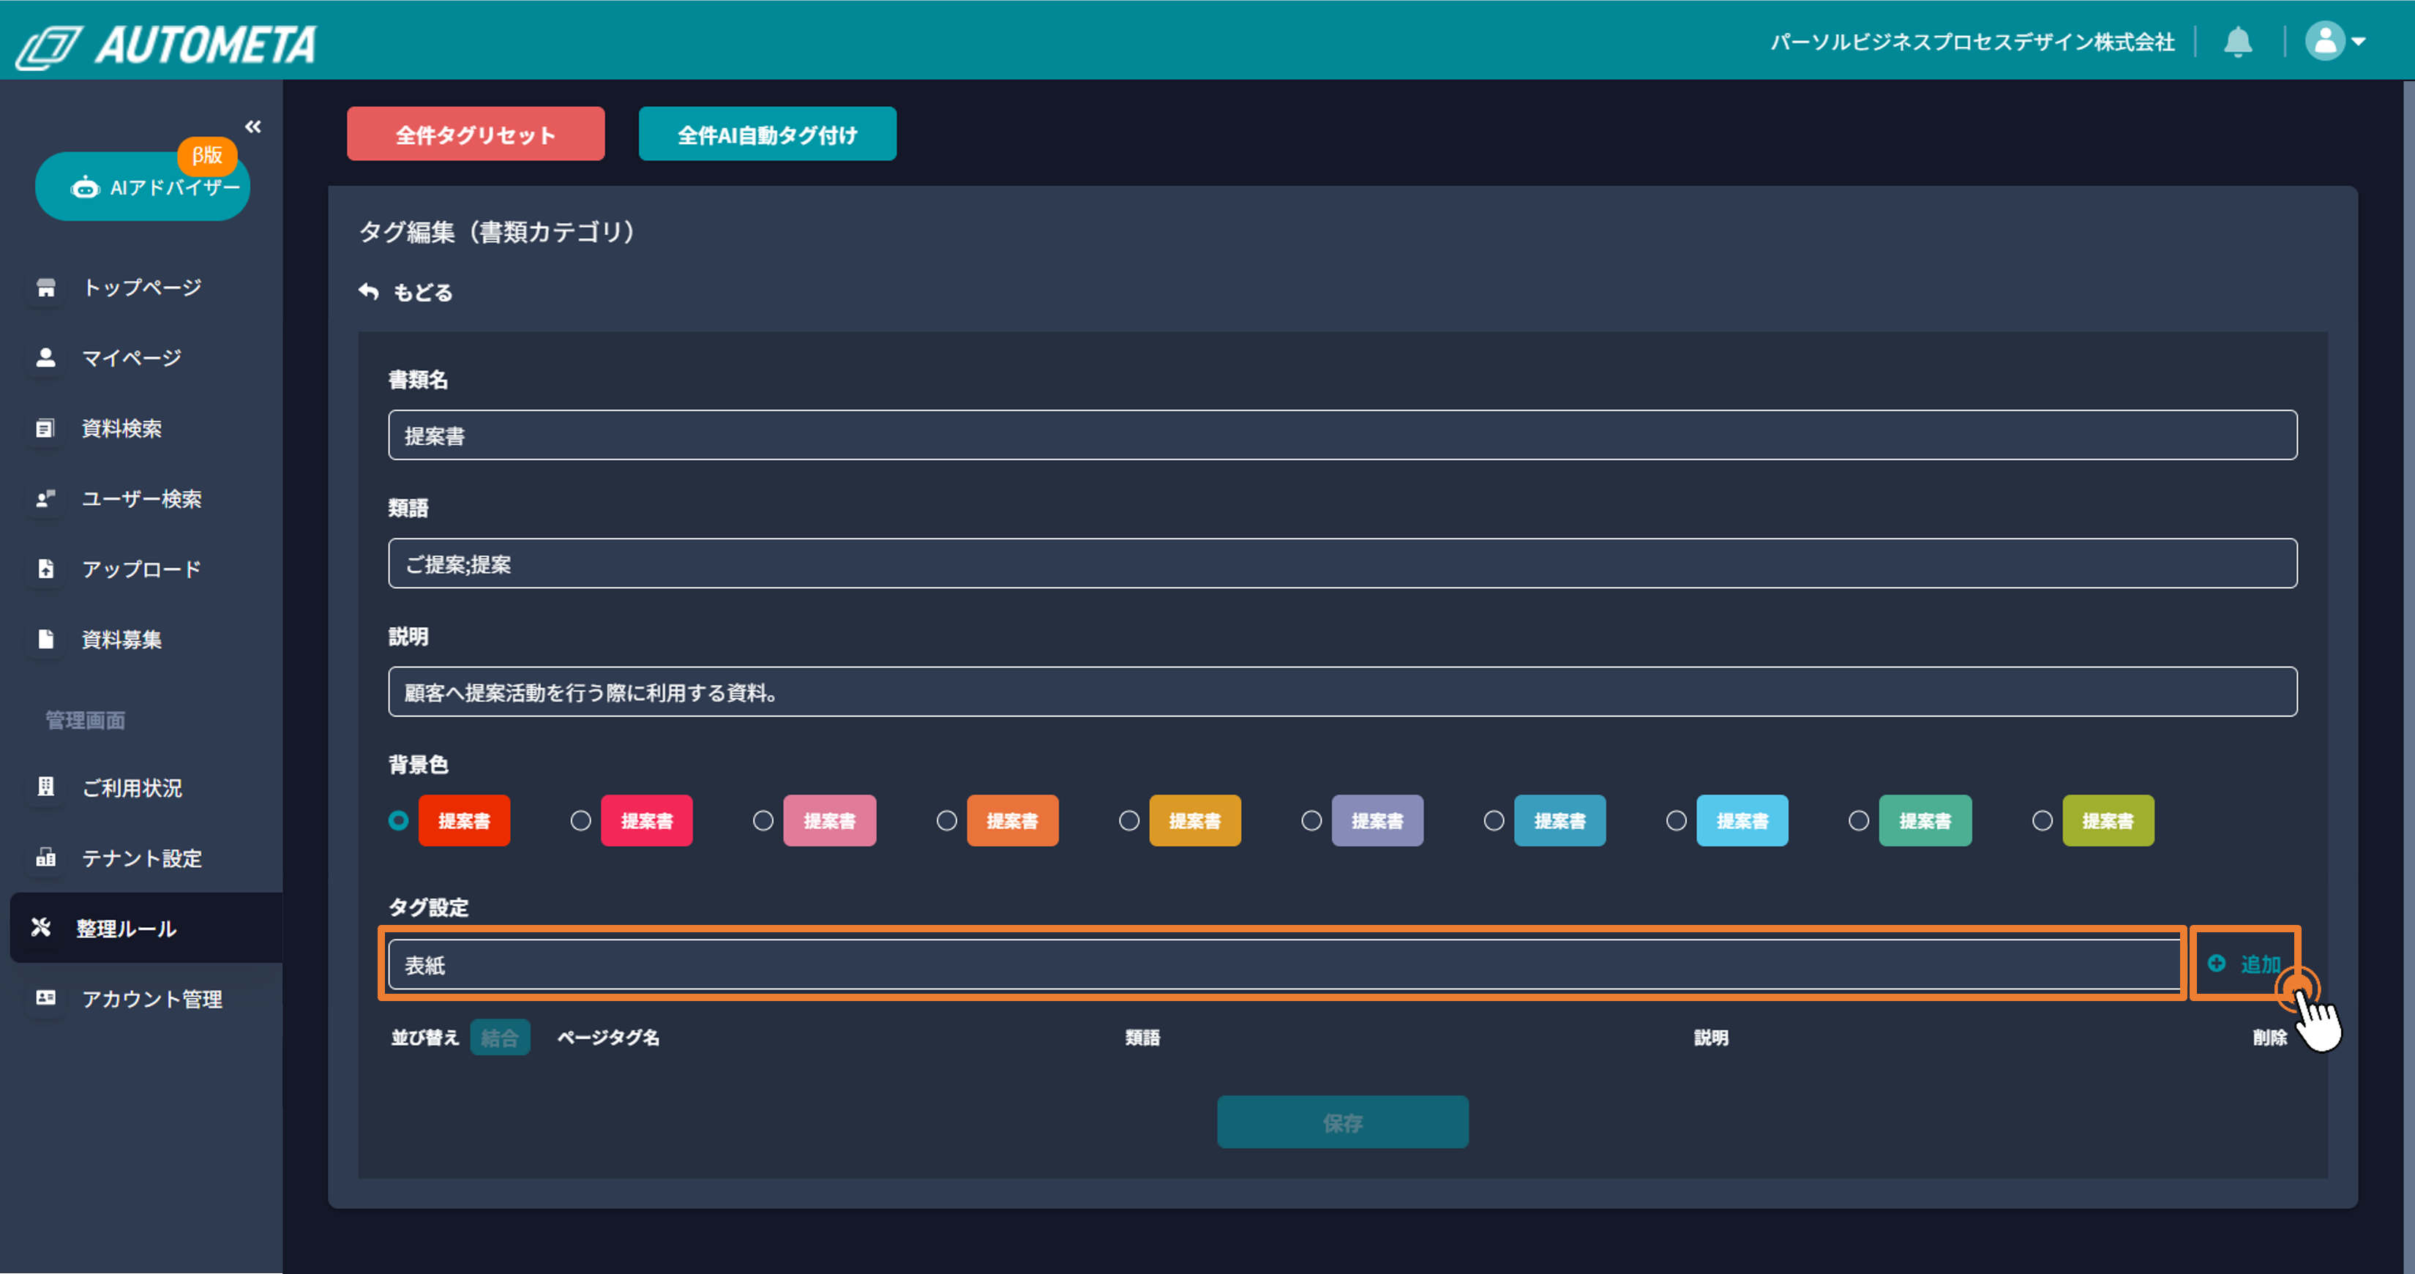Select the olive lime background radio button
Viewport: 2415px width, 1274px height.
[x=2043, y=821]
